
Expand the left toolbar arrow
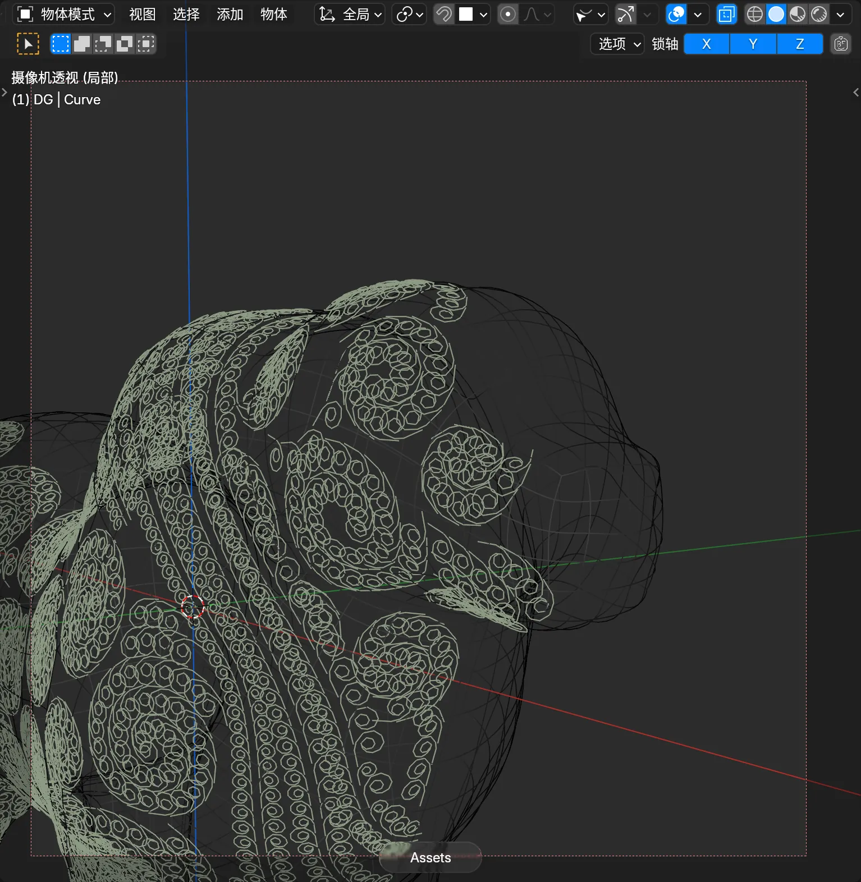[4, 92]
